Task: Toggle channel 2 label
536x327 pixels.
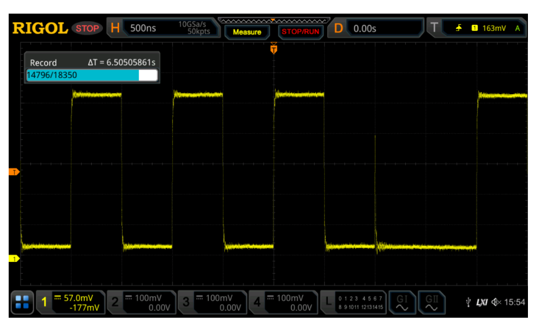Action: (x=115, y=302)
